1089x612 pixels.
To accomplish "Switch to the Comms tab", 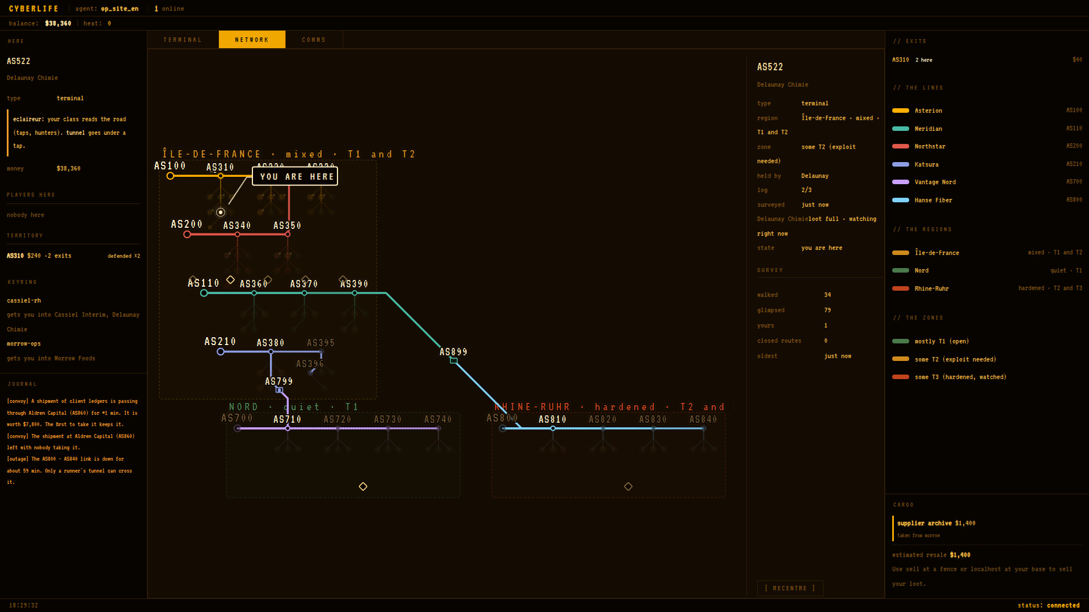I will pos(314,40).
